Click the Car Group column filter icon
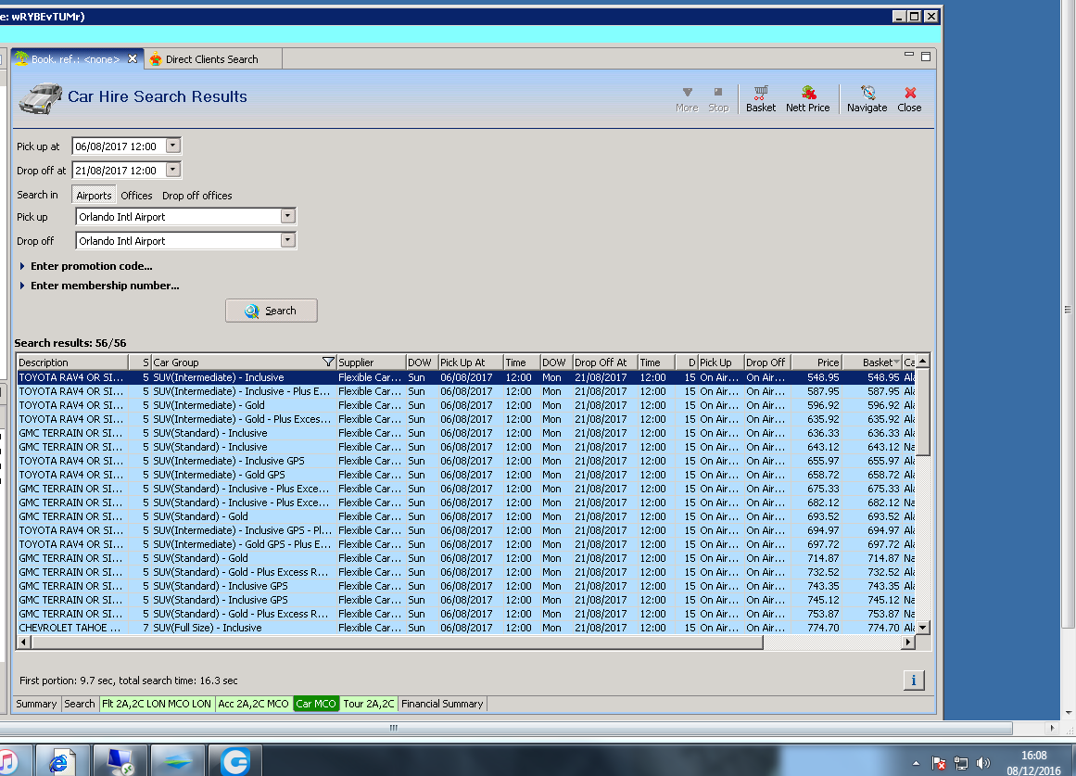Image resolution: width=1076 pixels, height=776 pixels. [328, 362]
